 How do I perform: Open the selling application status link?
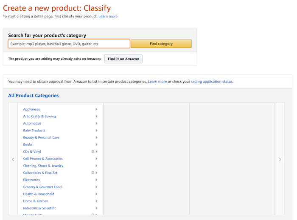click(212, 81)
